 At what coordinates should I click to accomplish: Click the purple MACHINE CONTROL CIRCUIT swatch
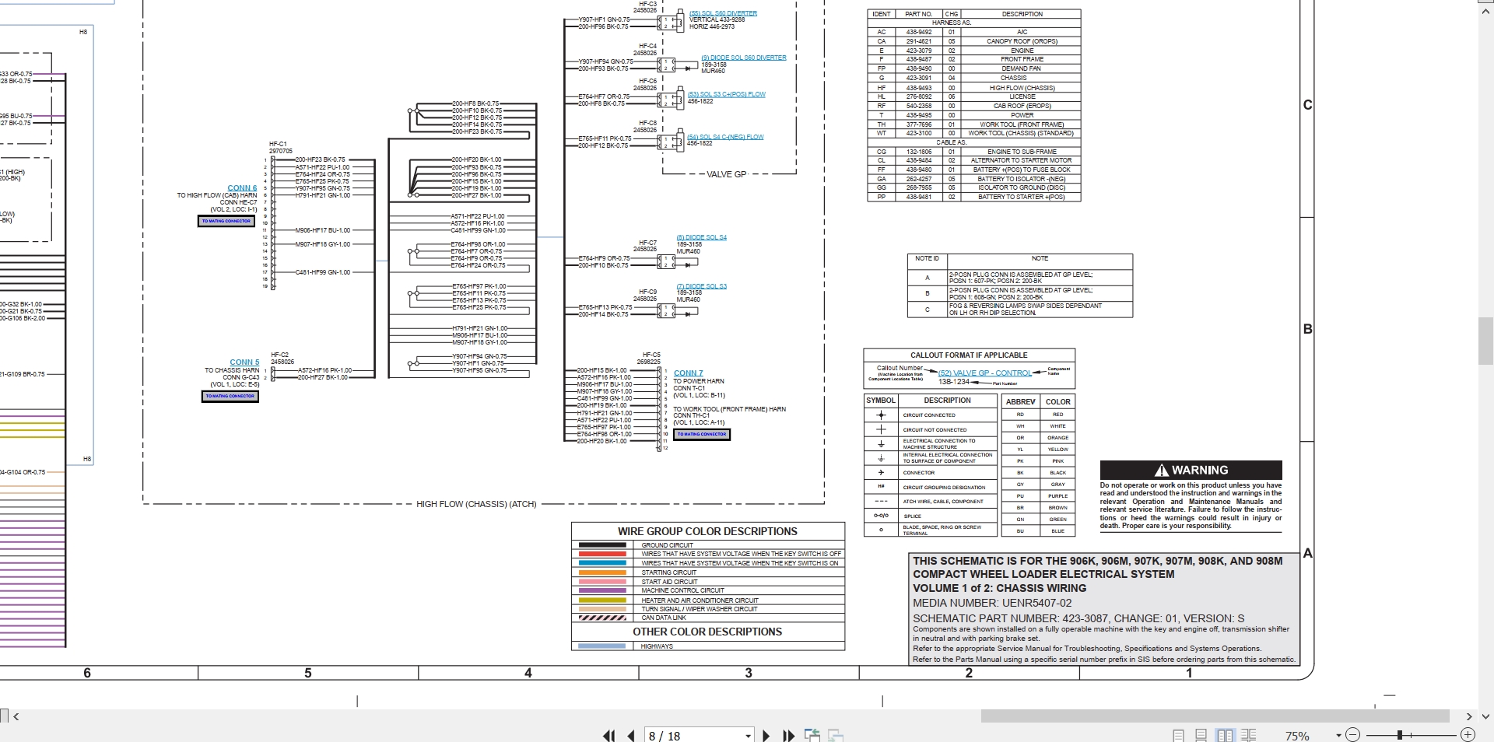click(x=602, y=590)
